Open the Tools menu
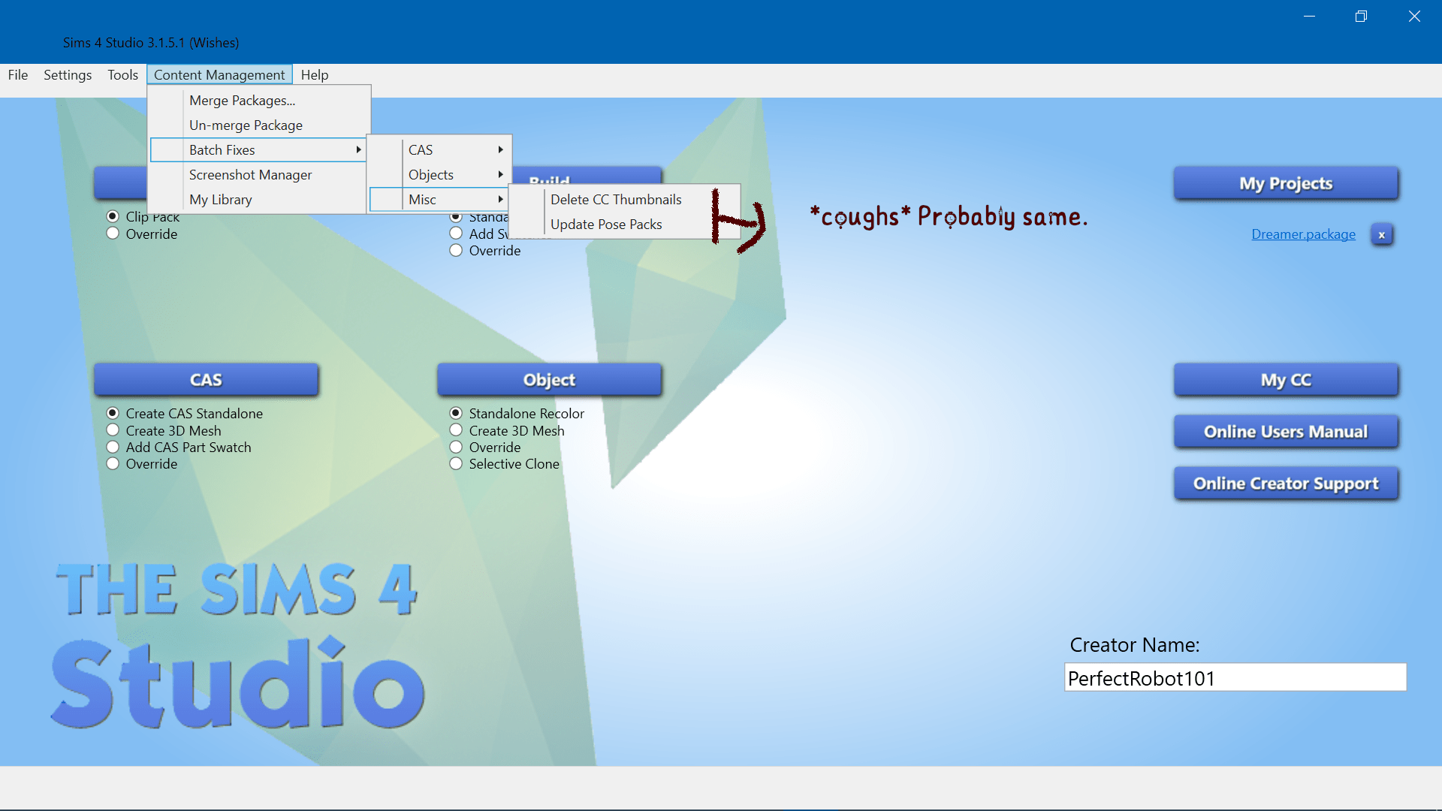The image size is (1442, 811). [122, 74]
